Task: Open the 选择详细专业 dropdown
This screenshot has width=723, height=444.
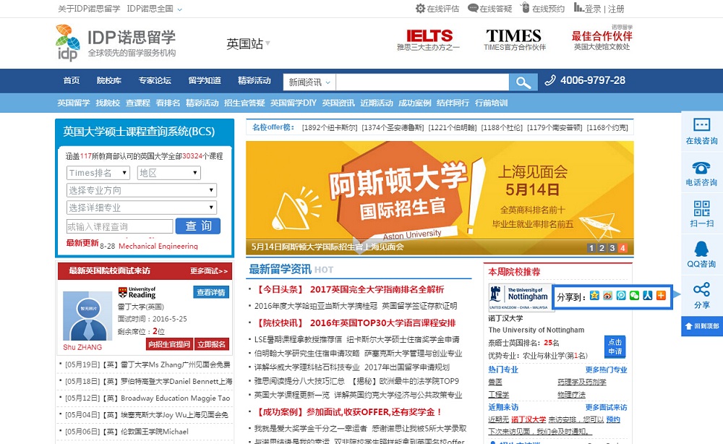Action: click(142, 208)
